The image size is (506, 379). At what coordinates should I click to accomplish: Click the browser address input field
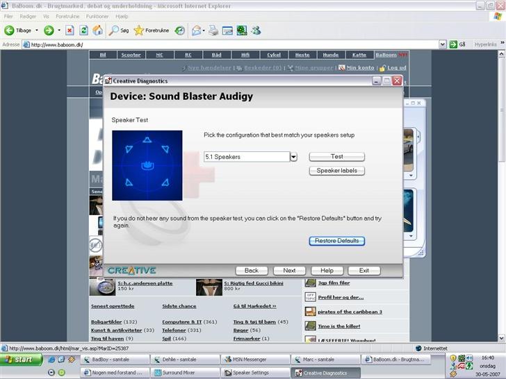coord(229,44)
